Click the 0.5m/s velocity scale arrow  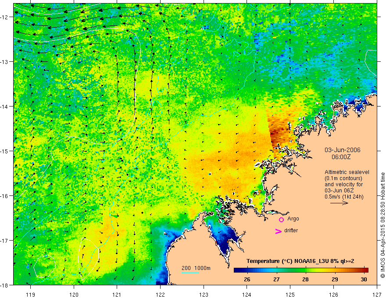click(x=339, y=203)
